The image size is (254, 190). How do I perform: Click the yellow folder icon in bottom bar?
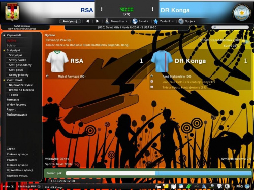[166, 186]
